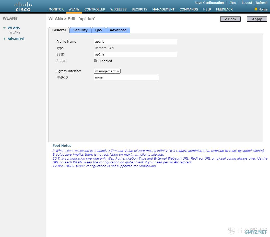Expand the Advanced section in the sidebar
Viewport: 270px width, 237px height.
4,39
